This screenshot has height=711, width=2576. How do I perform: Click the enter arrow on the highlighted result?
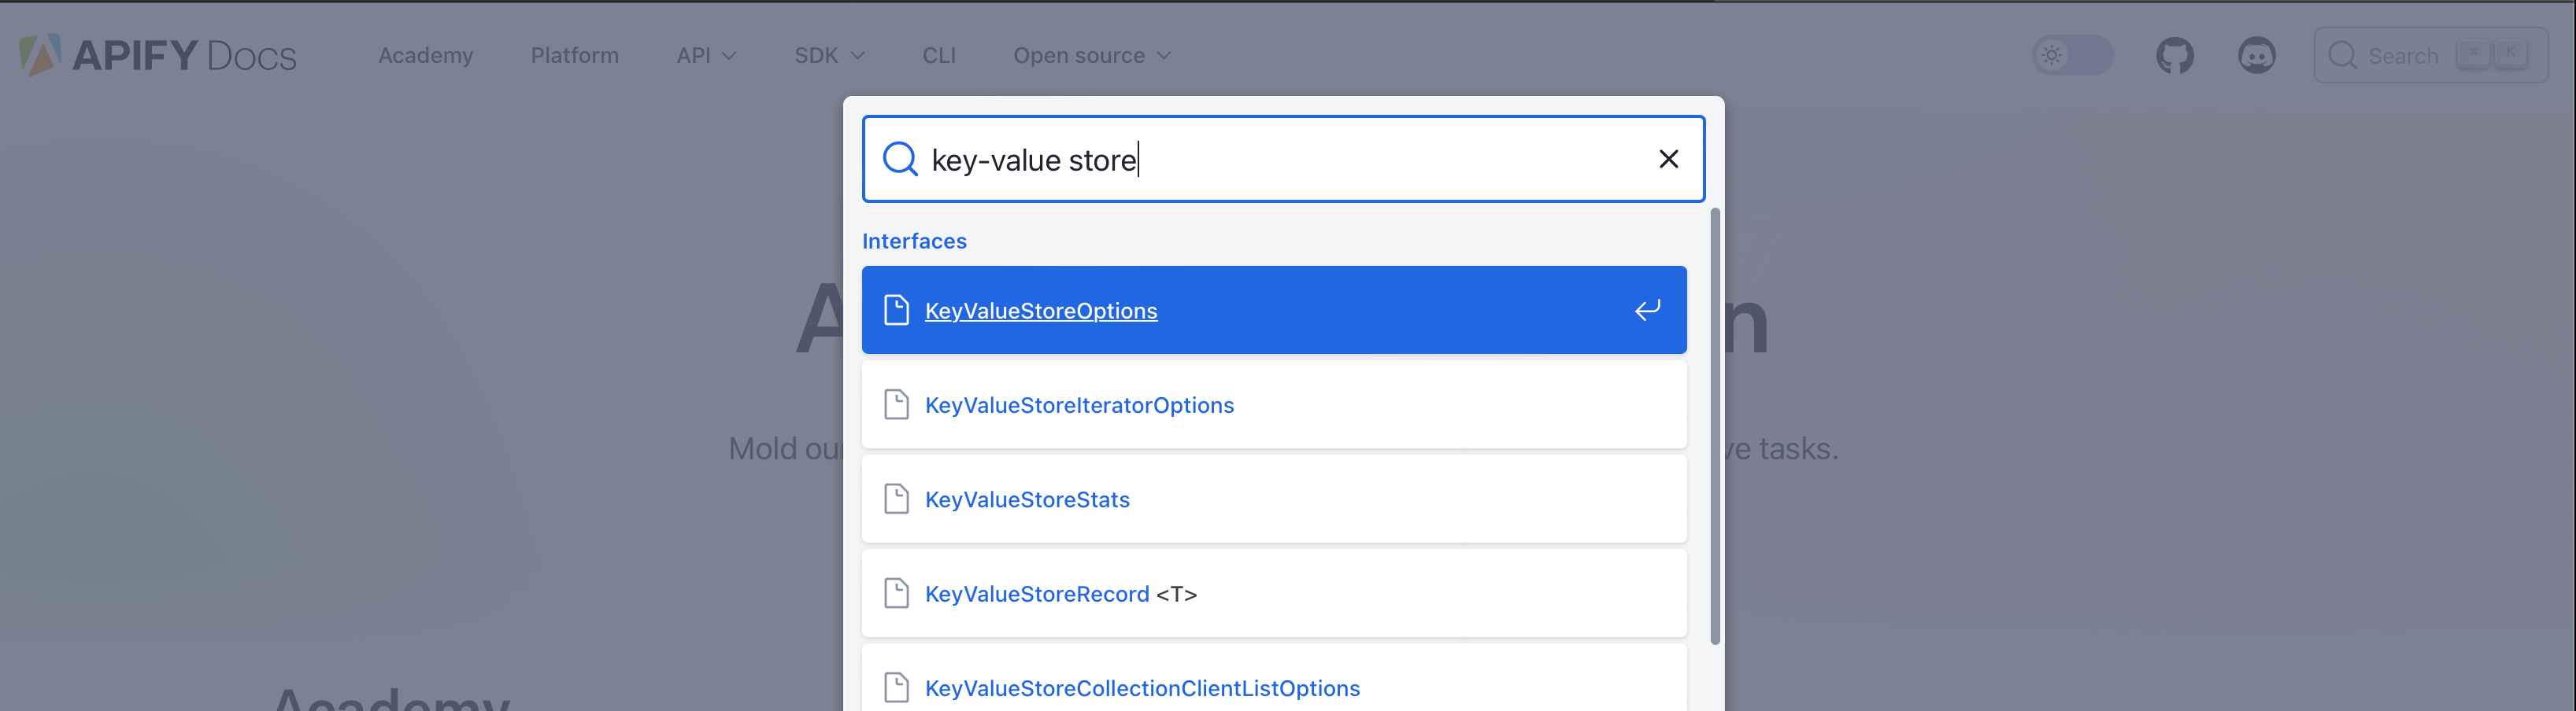1647,310
